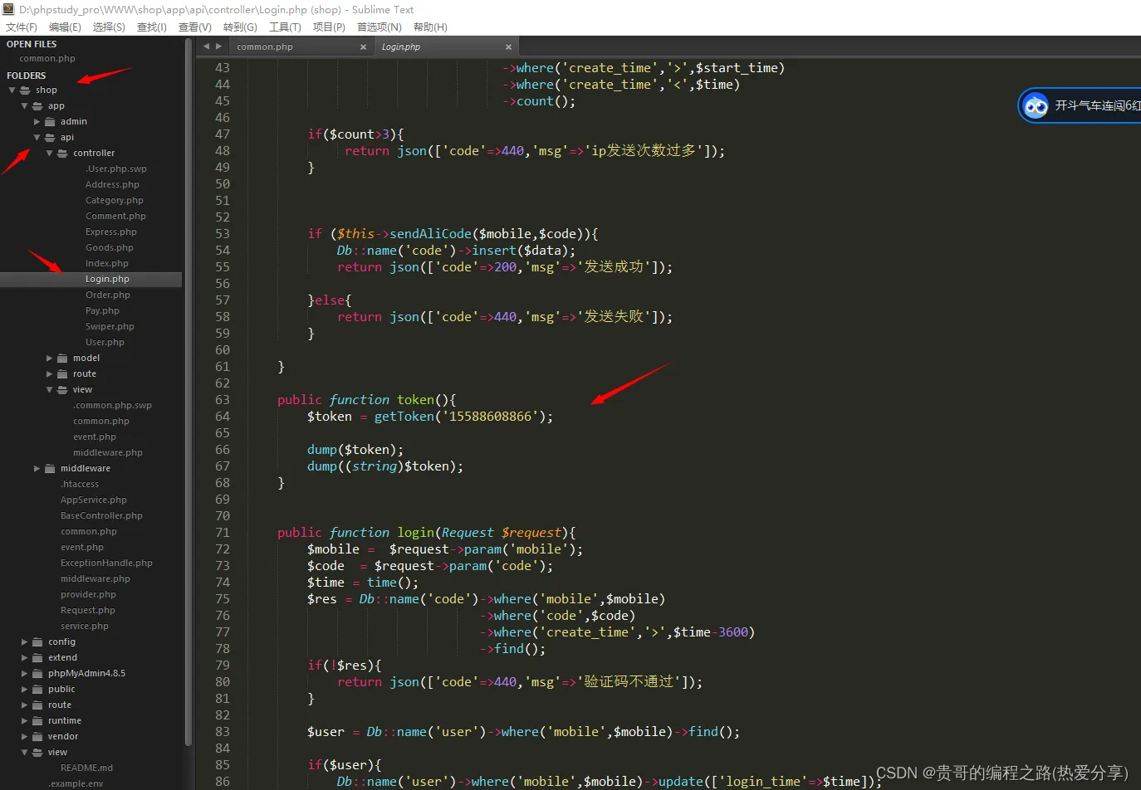Click the 开斗气车连闯6红 floating notification
Viewport: 1141px width, 790px height.
[1080, 105]
